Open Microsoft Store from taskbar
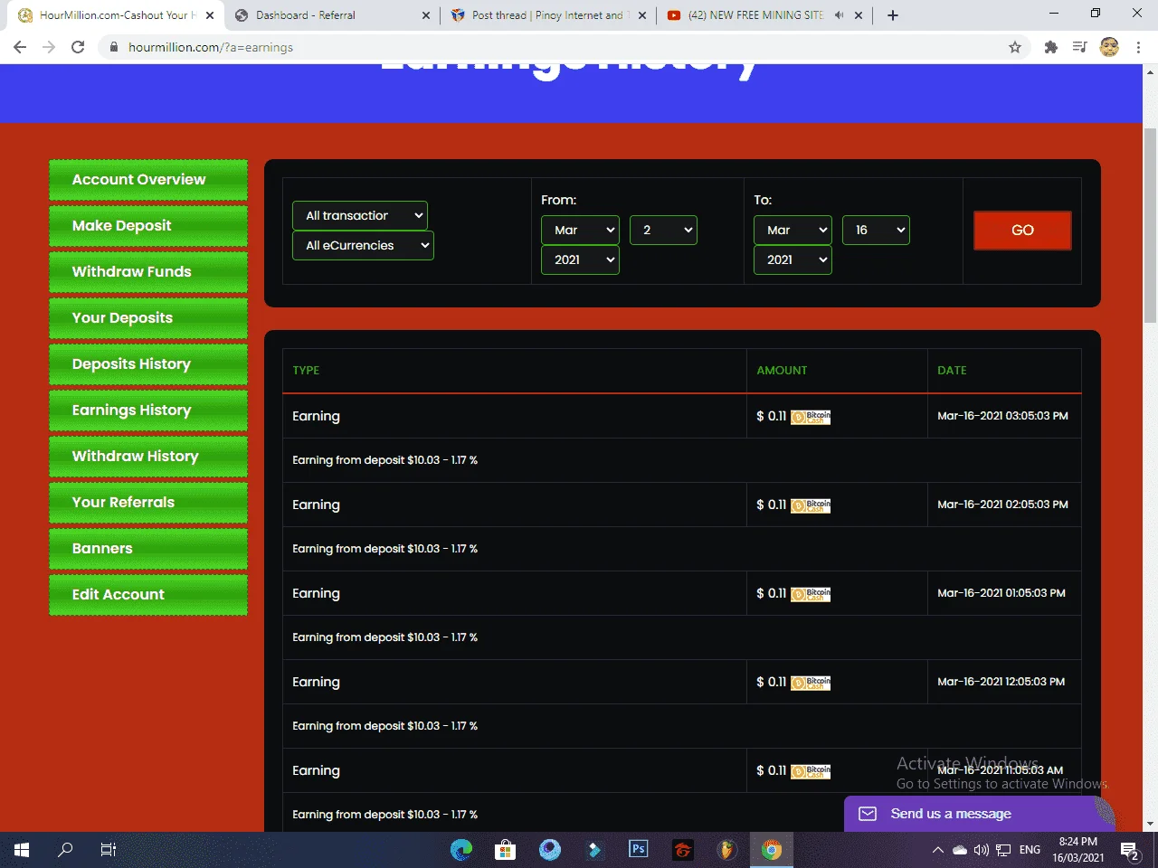1158x868 pixels. click(x=506, y=850)
